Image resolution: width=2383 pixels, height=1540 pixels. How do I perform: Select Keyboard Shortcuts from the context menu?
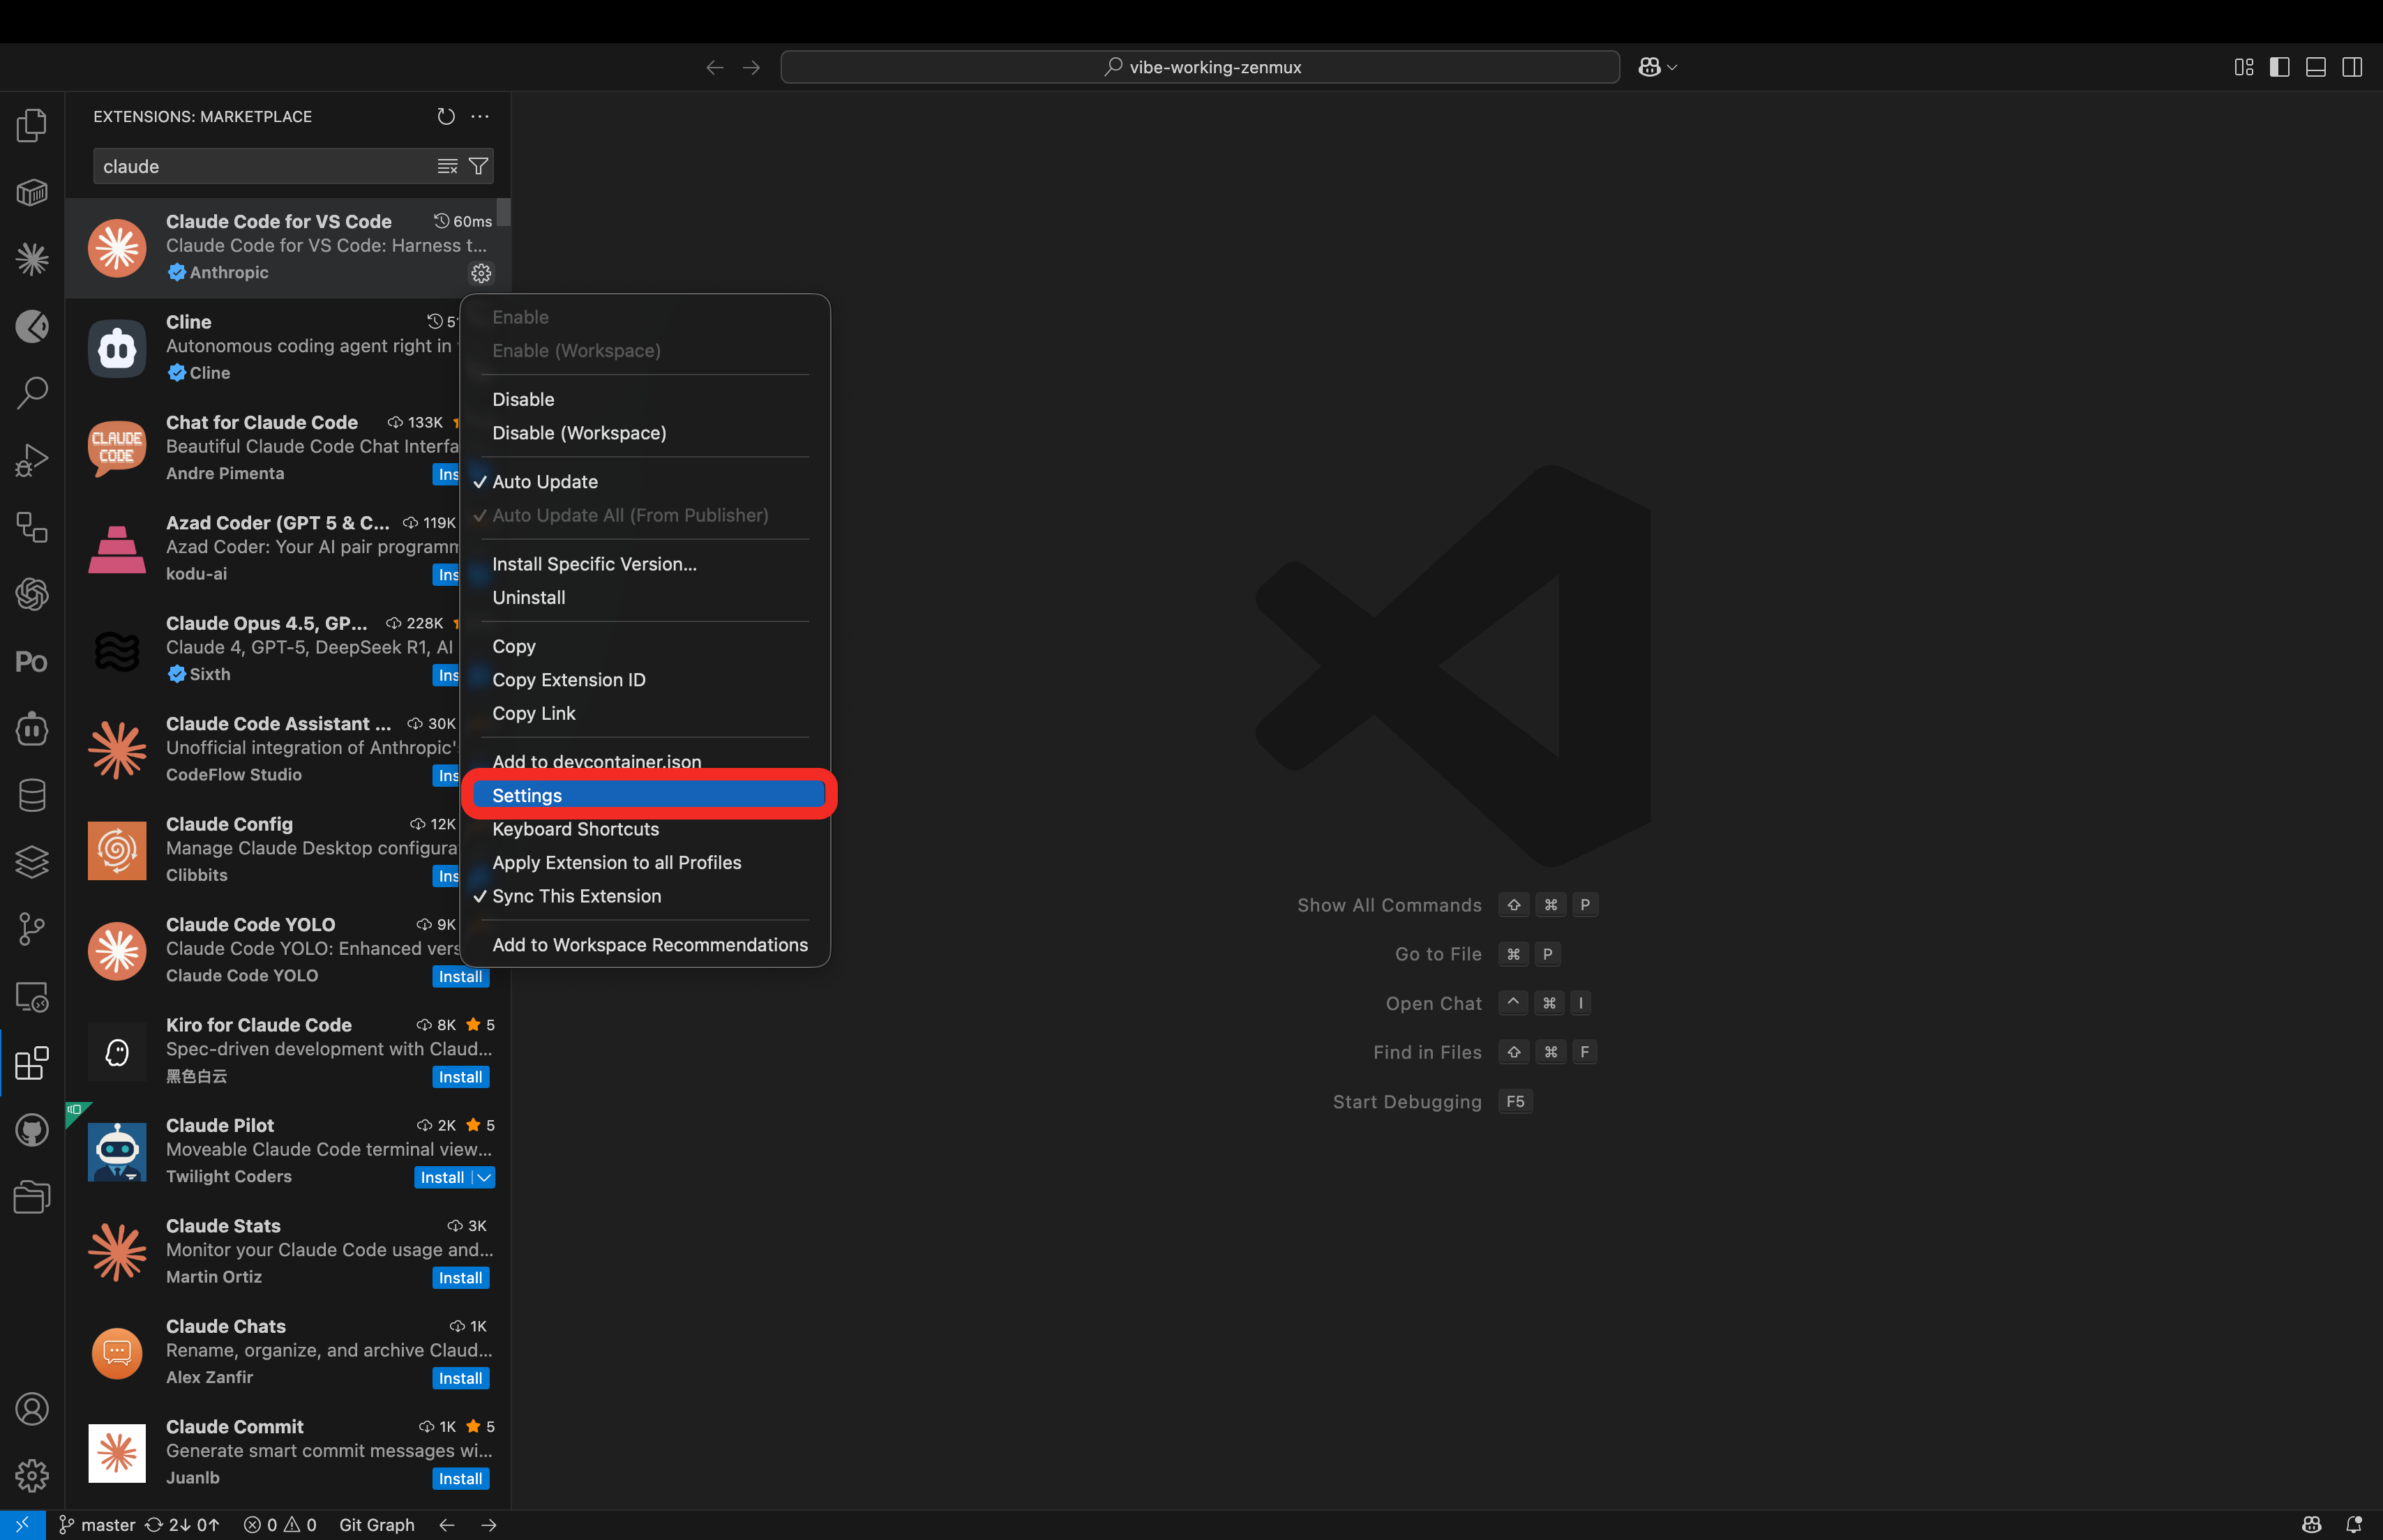tap(575, 829)
